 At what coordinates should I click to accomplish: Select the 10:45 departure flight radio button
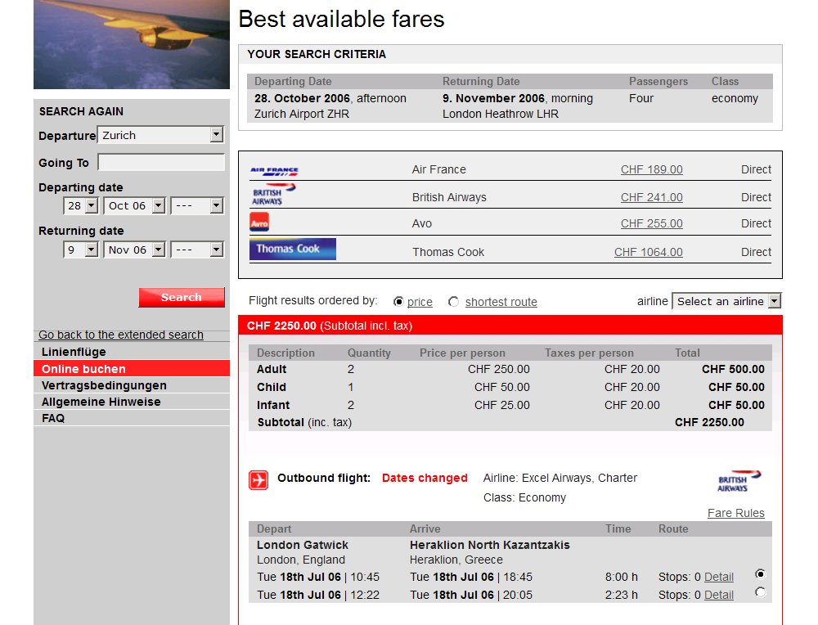click(761, 574)
